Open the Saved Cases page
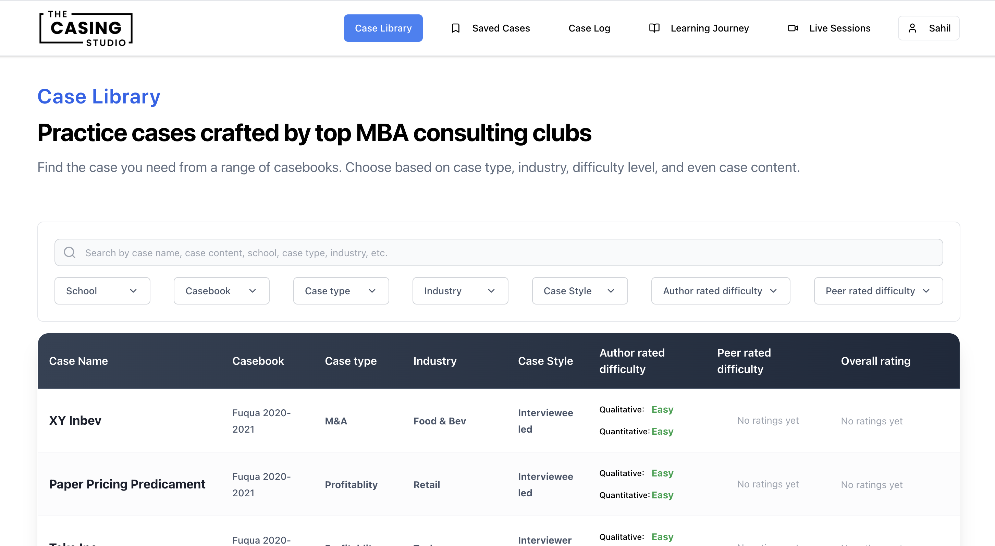This screenshot has width=995, height=546. pyautogui.click(x=501, y=28)
